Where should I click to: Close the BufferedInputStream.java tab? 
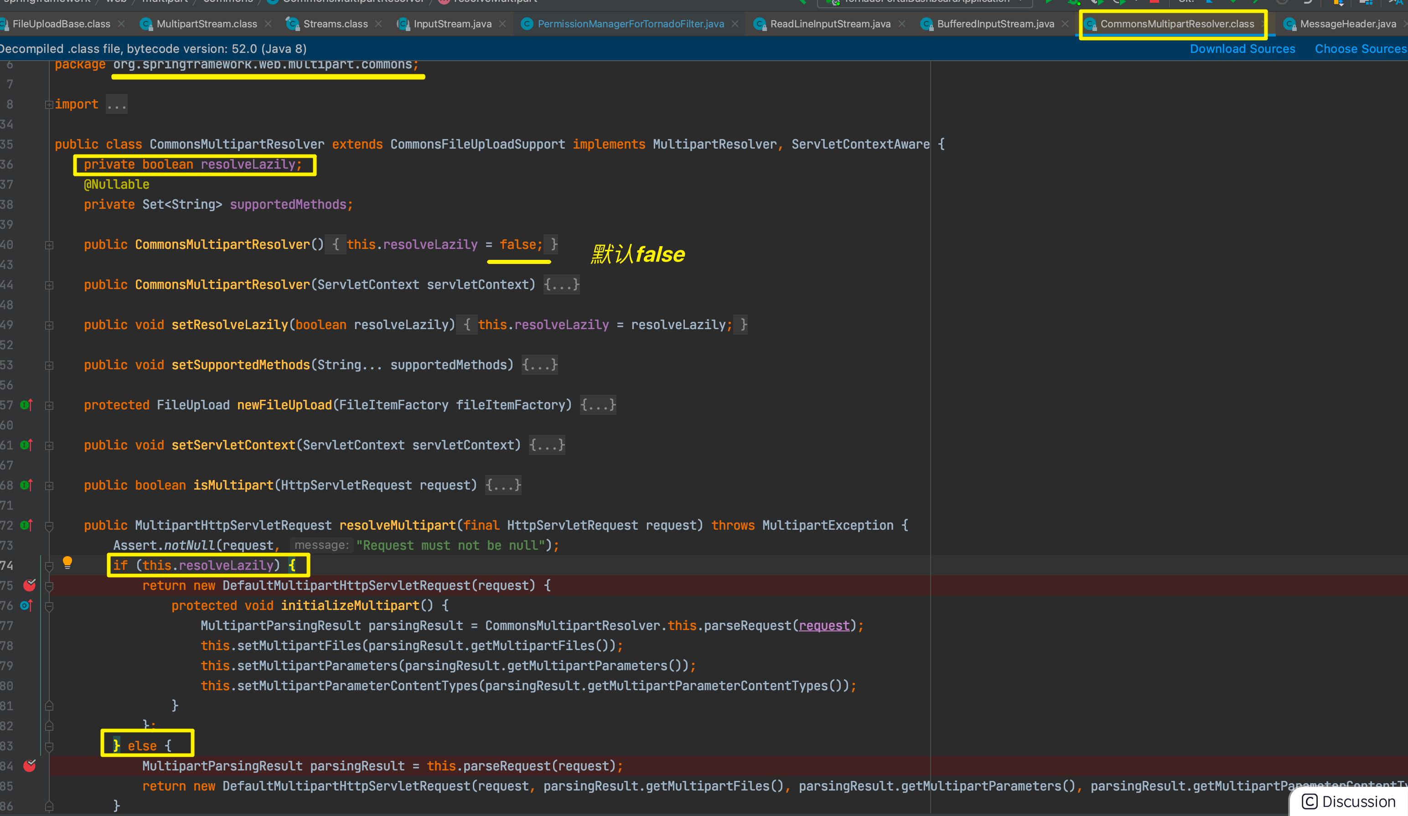[x=1065, y=24]
